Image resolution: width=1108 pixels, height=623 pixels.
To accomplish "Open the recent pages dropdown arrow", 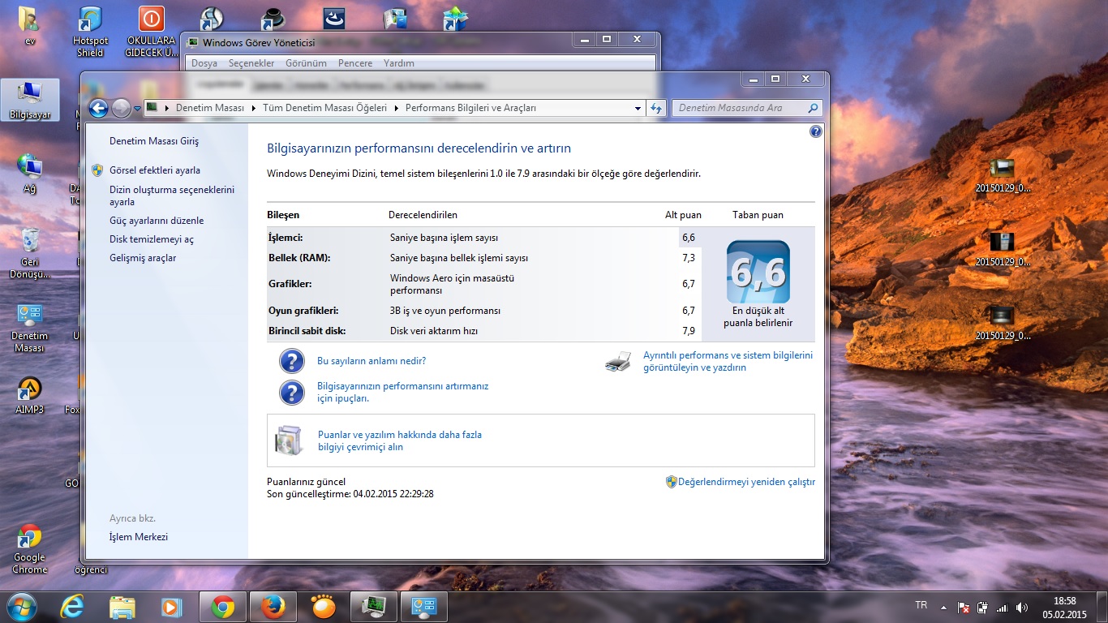I will [137, 108].
